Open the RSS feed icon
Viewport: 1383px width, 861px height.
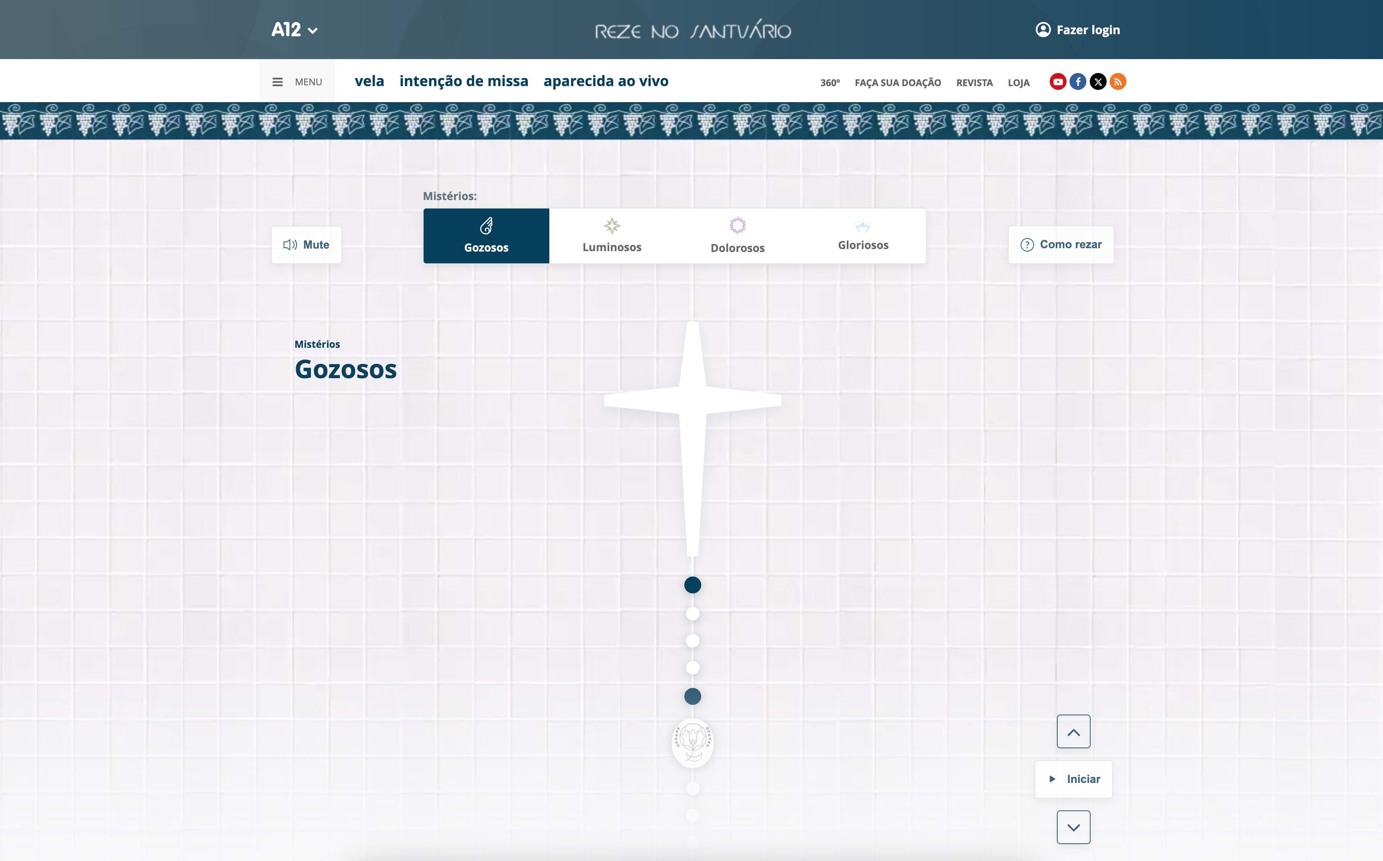pos(1118,82)
